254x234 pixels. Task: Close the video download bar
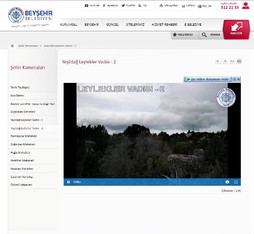click(x=238, y=79)
